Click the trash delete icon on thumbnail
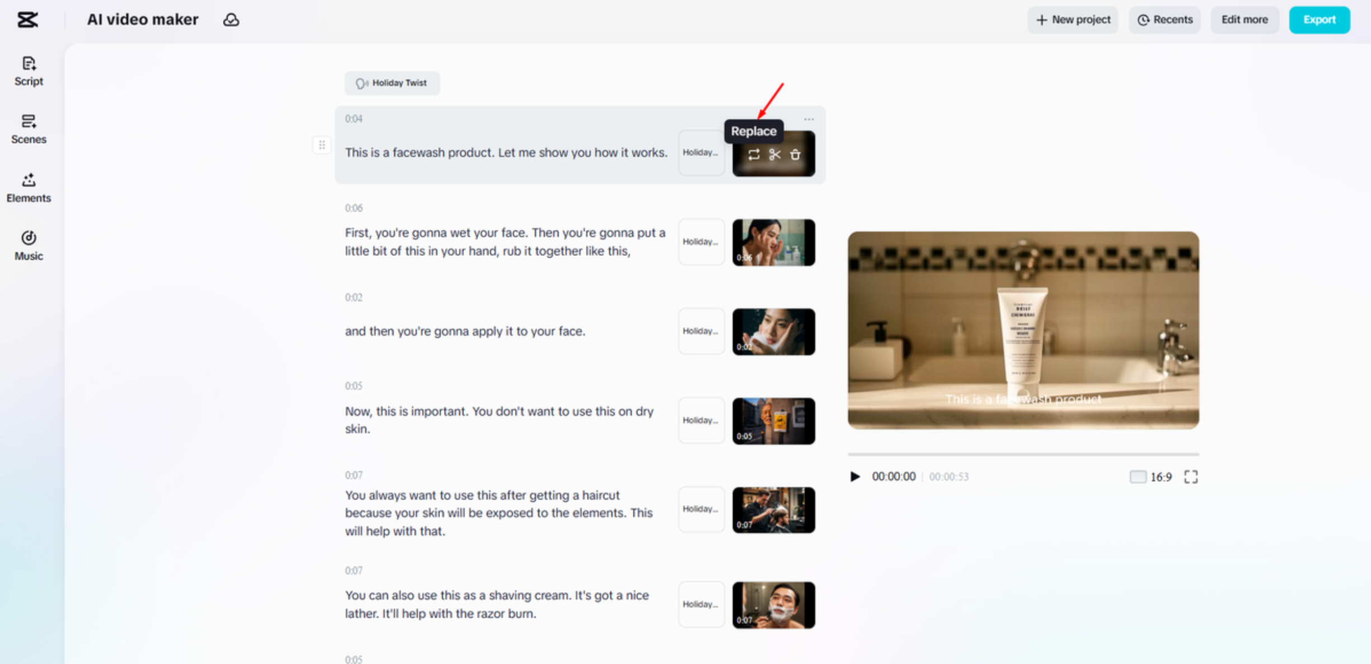1371x664 pixels. coord(795,155)
